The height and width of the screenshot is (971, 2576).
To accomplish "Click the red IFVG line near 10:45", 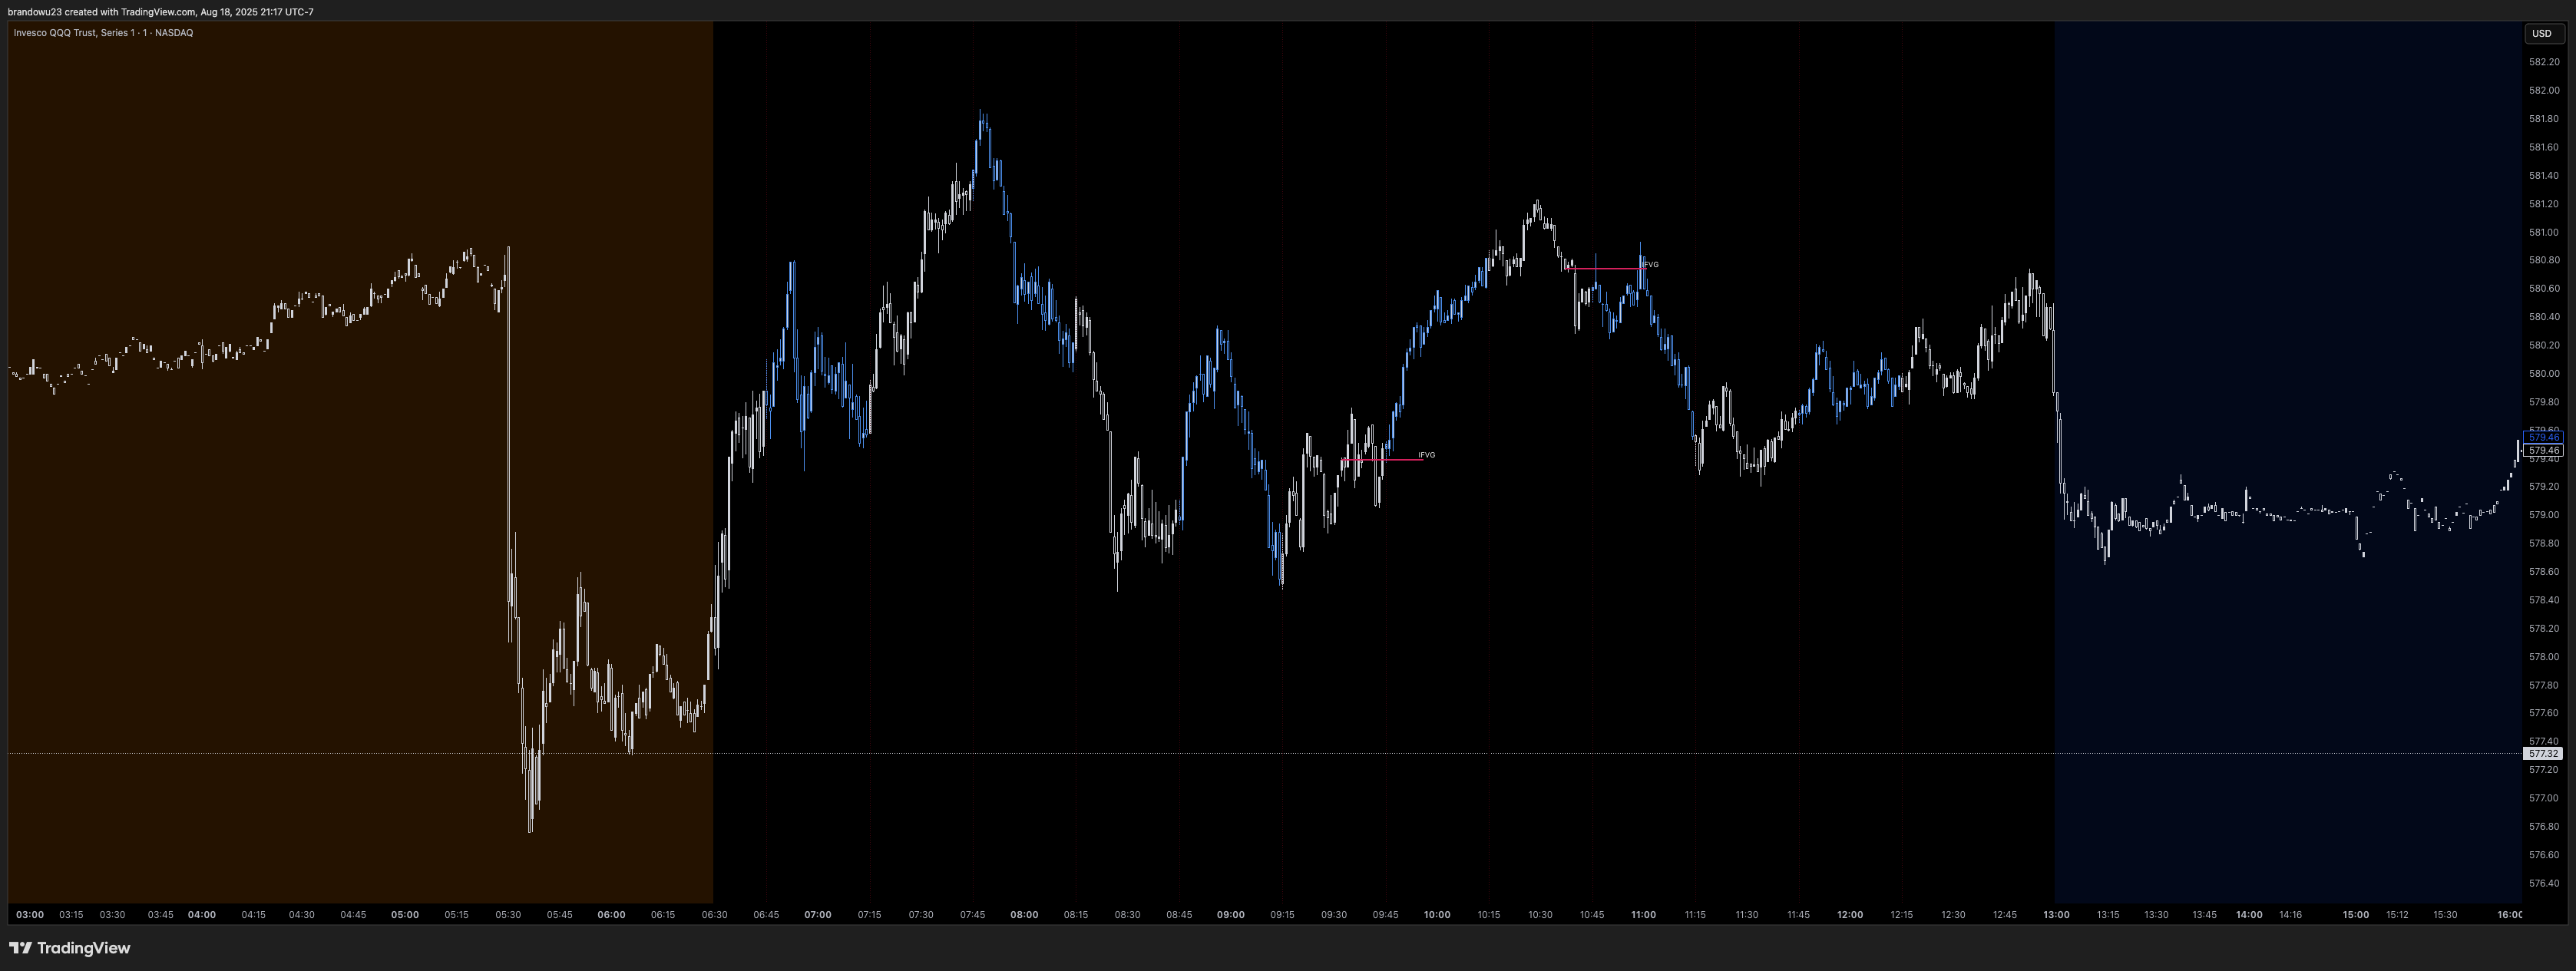I will click(1605, 269).
